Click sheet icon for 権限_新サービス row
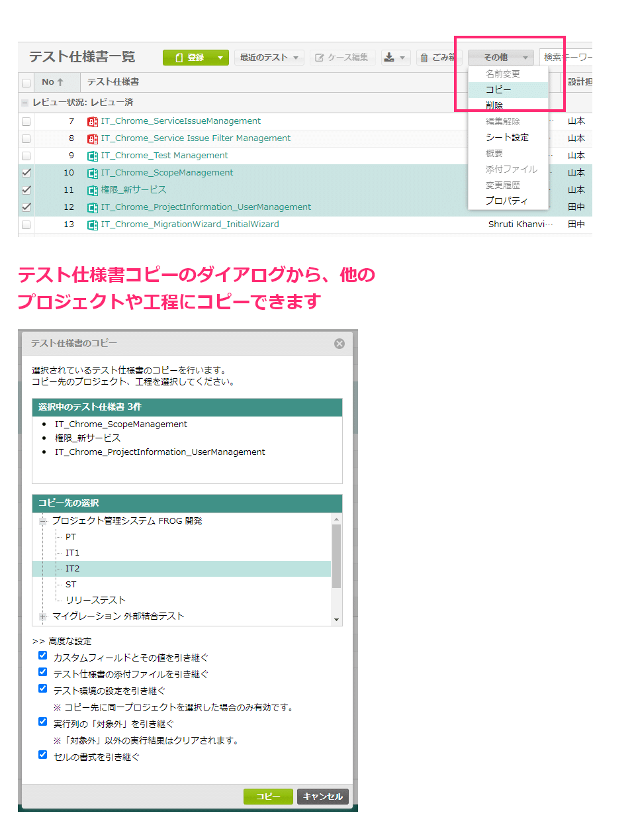Image resolution: width=634 pixels, height=837 pixels. click(93, 190)
